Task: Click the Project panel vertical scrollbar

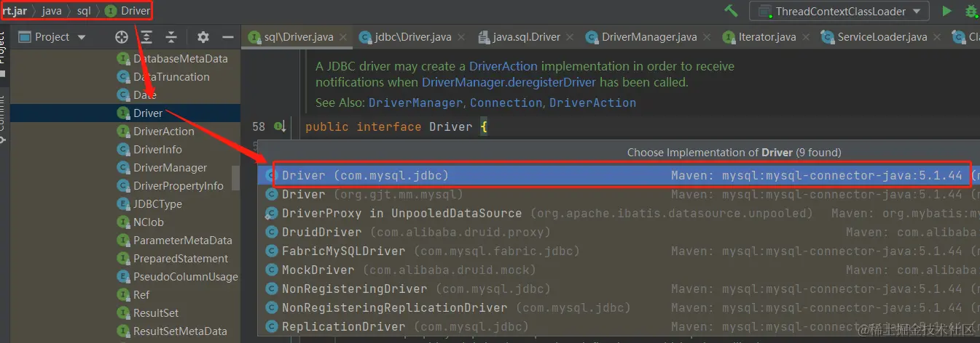Action: click(235, 177)
